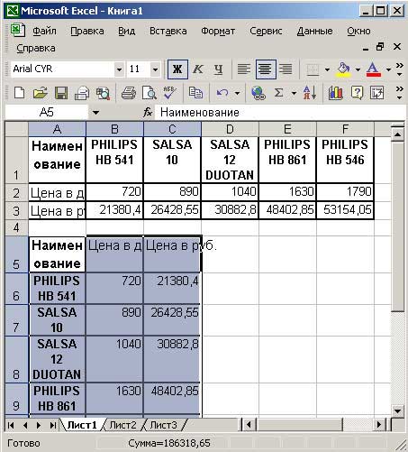Switch to the Лист2 sheet tab
Screen dimensions: 408x452
122,425
